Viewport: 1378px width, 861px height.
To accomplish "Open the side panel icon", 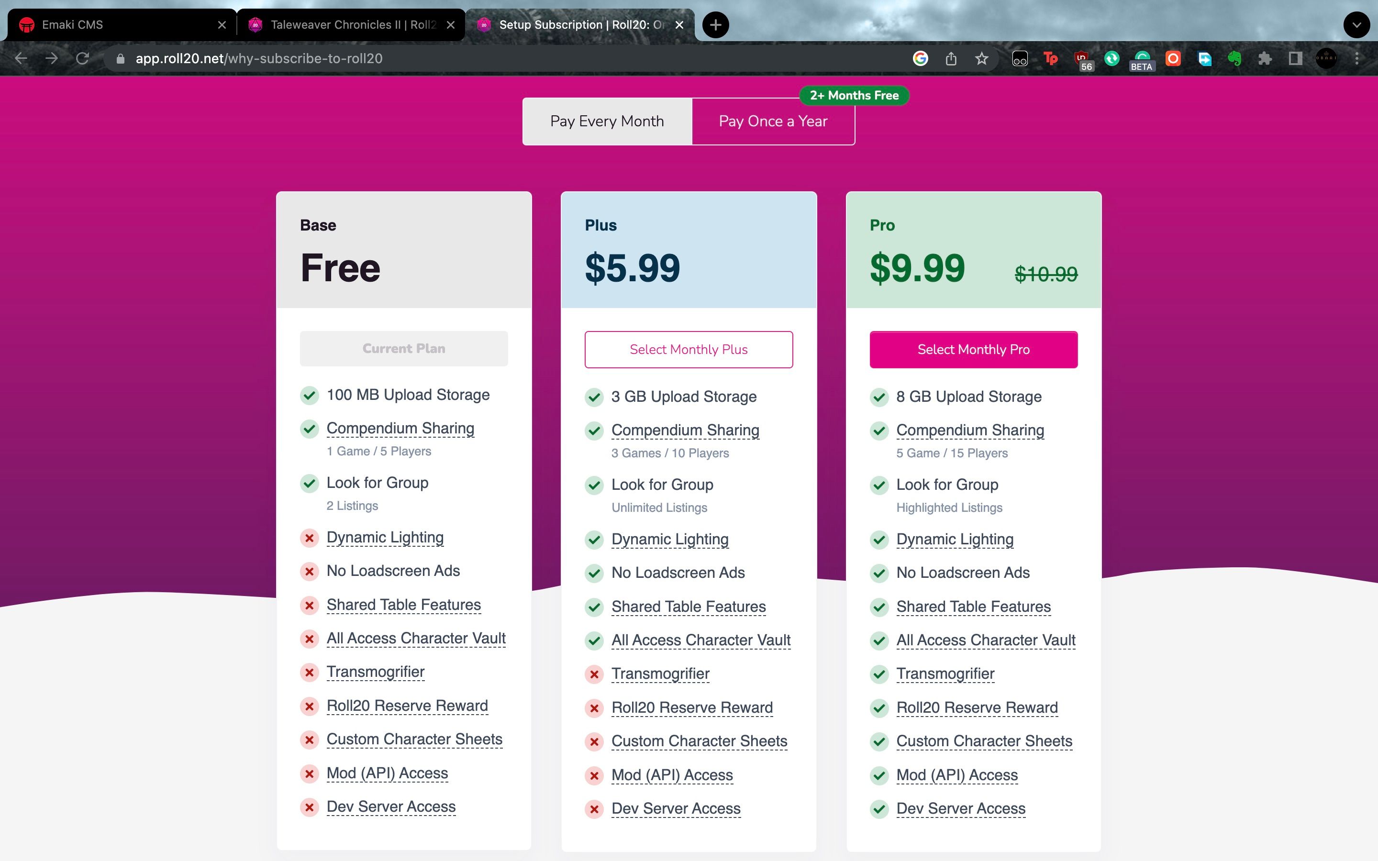I will pos(1295,59).
